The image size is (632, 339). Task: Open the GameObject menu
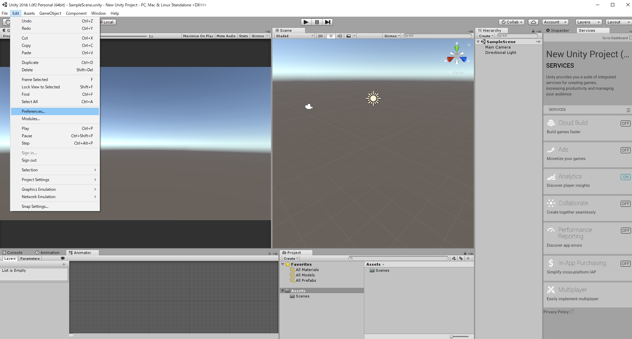50,13
